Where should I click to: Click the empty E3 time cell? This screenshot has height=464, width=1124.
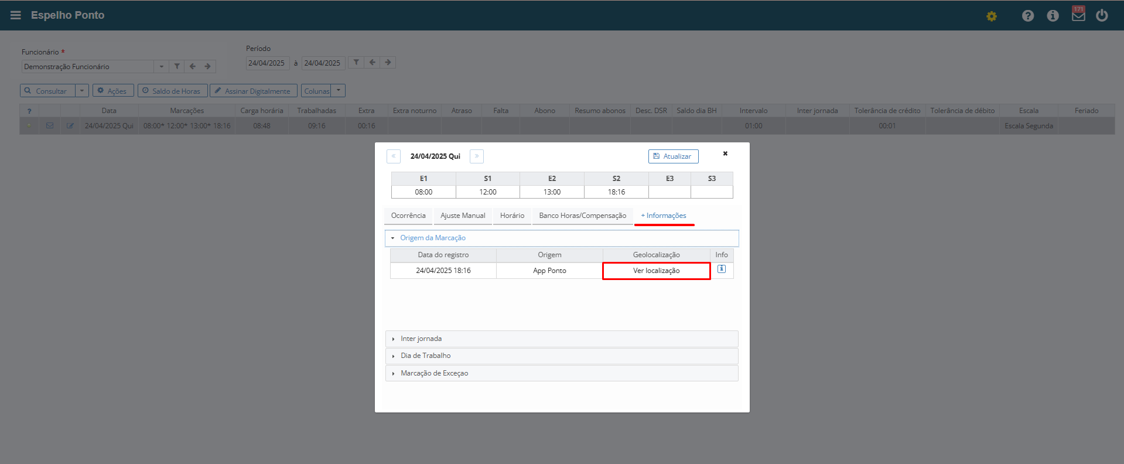(669, 192)
